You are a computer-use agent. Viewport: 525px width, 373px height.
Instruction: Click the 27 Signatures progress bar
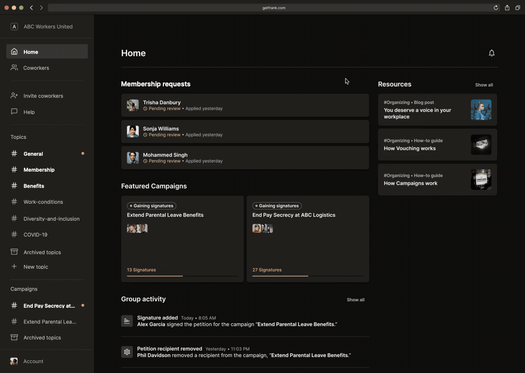308,276
